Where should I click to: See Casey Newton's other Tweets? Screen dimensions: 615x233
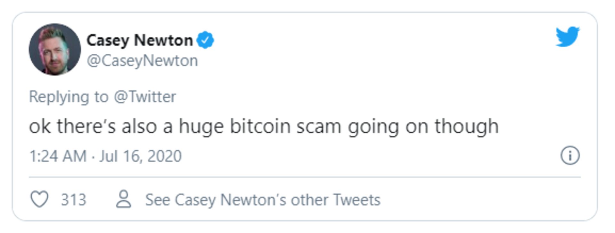263,200
